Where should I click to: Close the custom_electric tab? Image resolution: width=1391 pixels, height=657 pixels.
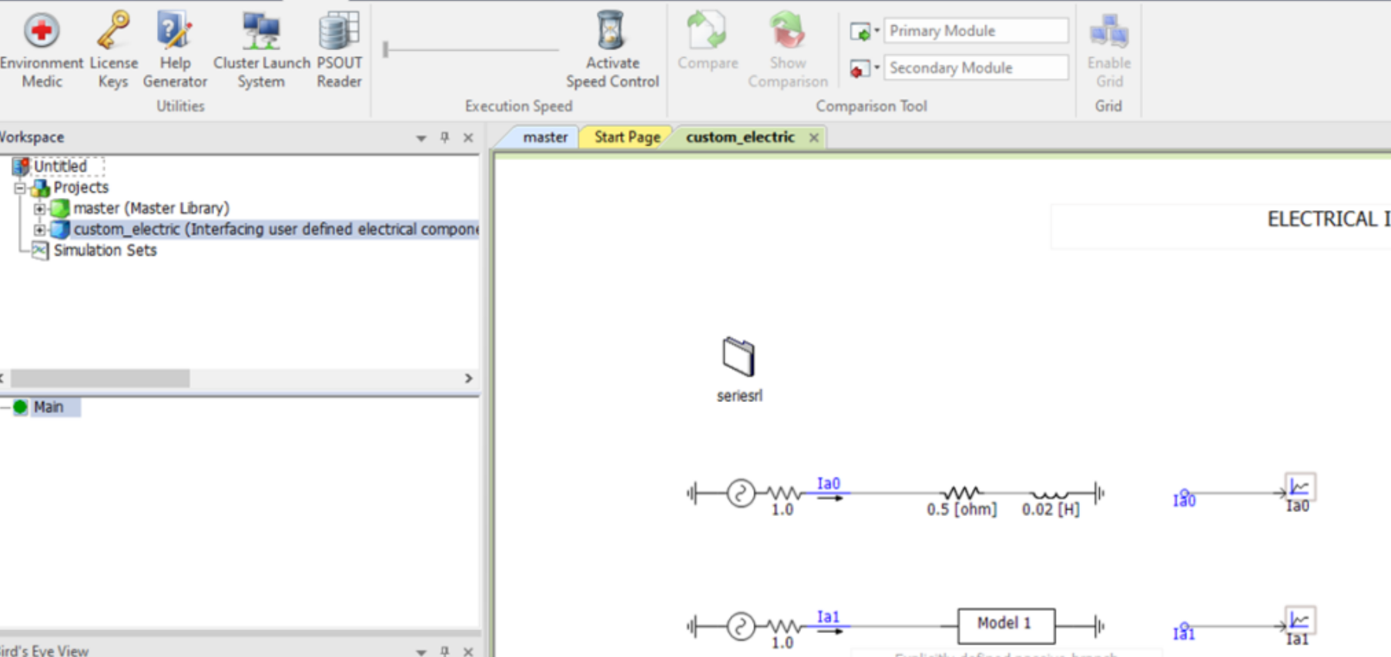(x=813, y=138)
